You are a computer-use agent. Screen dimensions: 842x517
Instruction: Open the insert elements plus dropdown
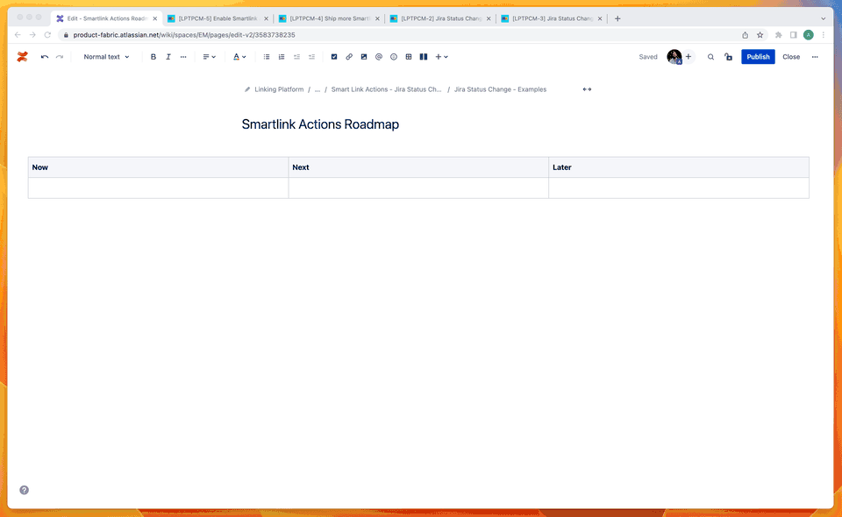(x=440, y=56)
